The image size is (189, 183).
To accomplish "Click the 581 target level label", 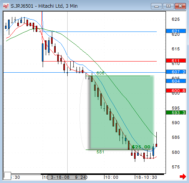I will (x=100, y=152).
